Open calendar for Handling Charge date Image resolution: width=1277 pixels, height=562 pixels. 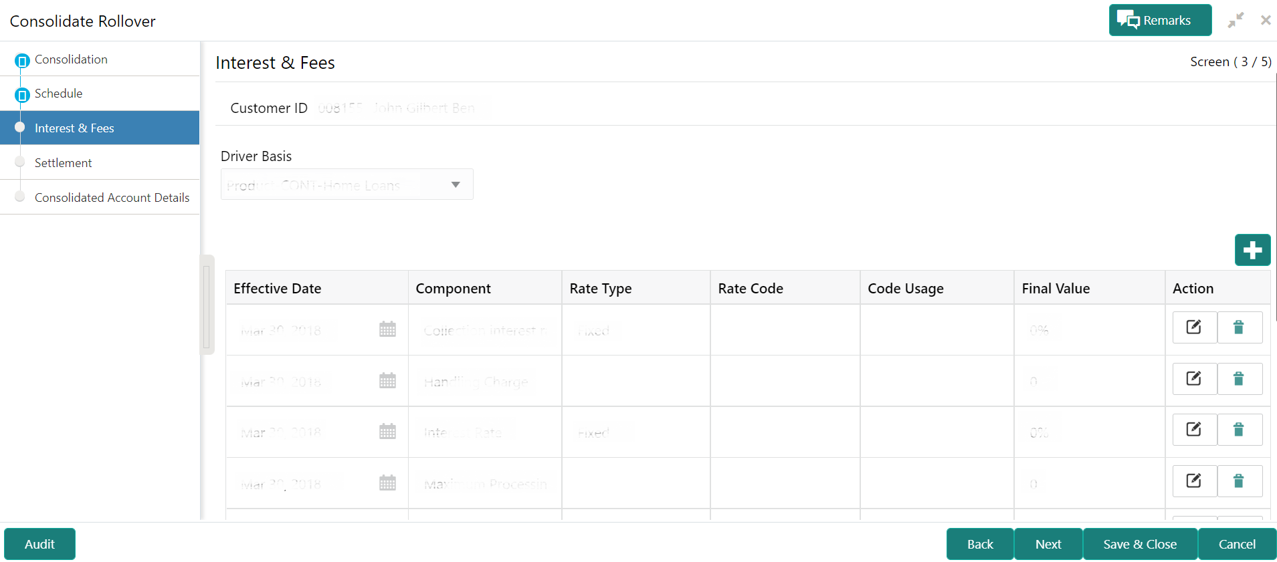[387, 381]
